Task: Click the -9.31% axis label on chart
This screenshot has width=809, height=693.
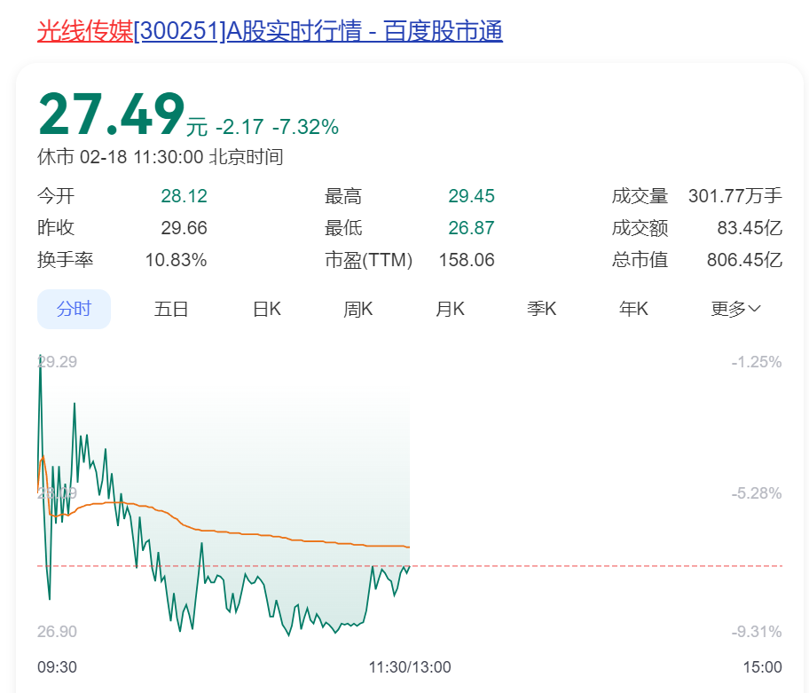Action: (x=756, y=632)
